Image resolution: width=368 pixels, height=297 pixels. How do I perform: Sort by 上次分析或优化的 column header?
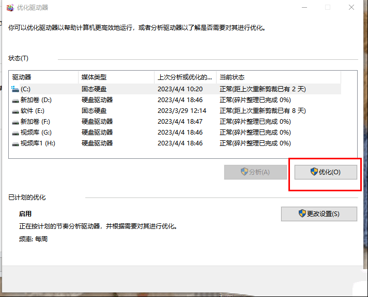185,77
